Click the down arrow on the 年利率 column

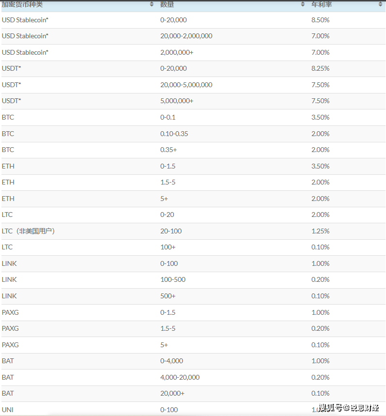[x=380, y=6]
